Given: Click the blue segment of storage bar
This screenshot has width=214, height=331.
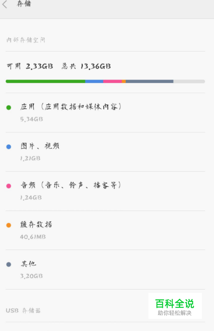Looking at the screenshot, I should click(94, 81).
